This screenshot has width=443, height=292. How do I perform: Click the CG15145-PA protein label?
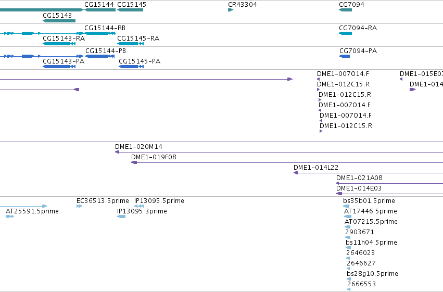(140, 61)
